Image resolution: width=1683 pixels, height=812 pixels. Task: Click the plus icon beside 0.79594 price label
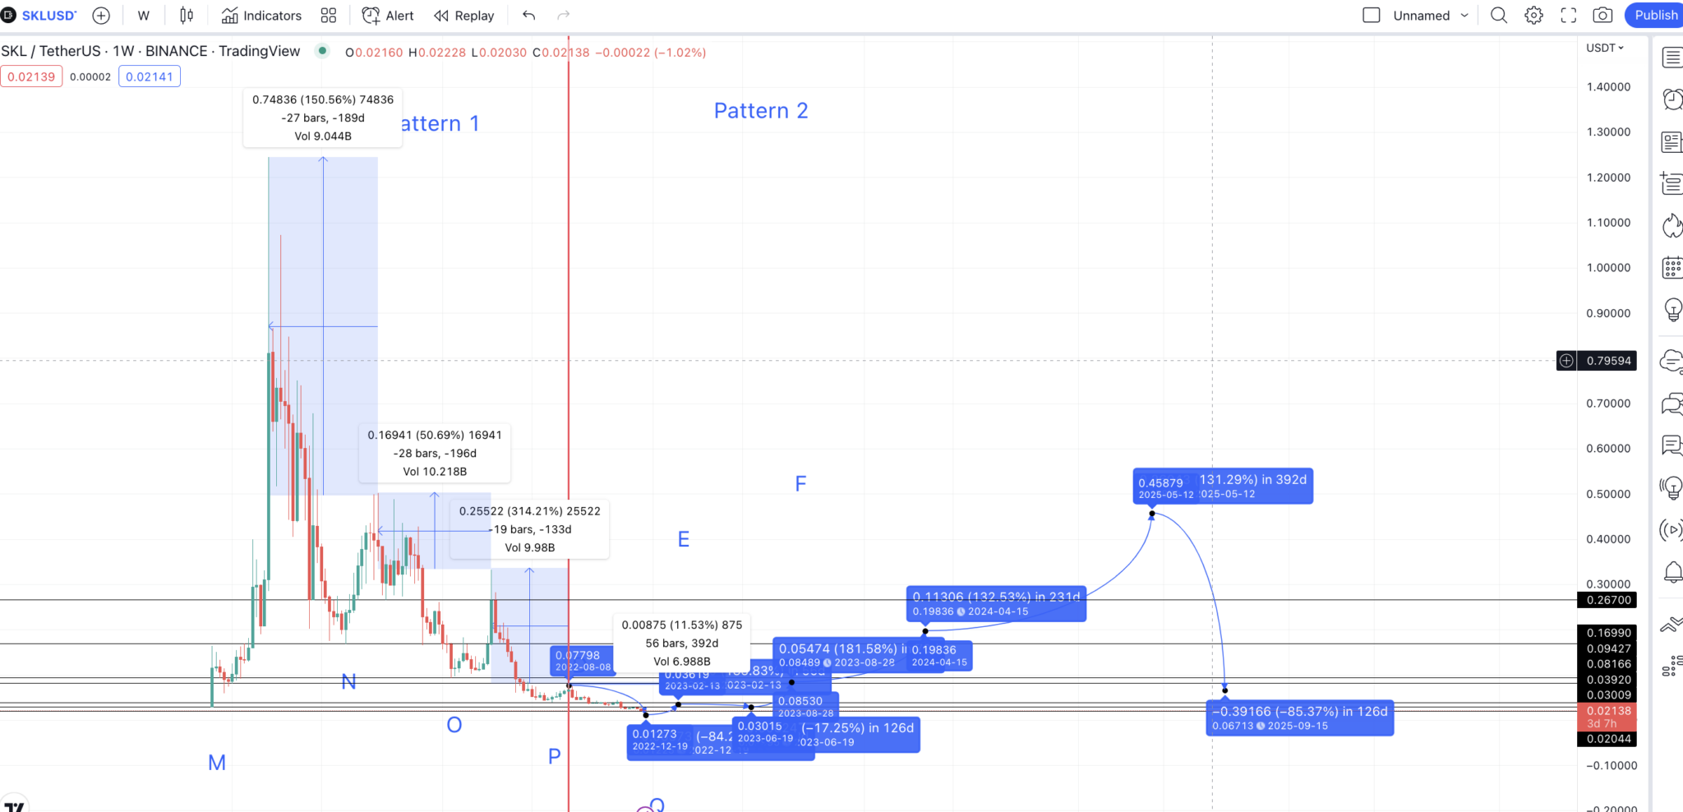[x=1567, y=360]
